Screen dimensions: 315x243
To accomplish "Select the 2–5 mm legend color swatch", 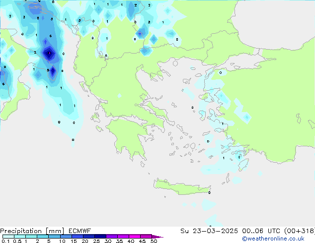I will click(x=43, y=237).
